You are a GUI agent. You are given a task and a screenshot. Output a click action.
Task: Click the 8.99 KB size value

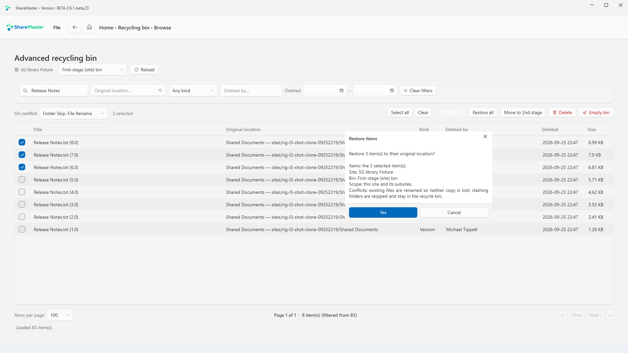coord(596,143)
